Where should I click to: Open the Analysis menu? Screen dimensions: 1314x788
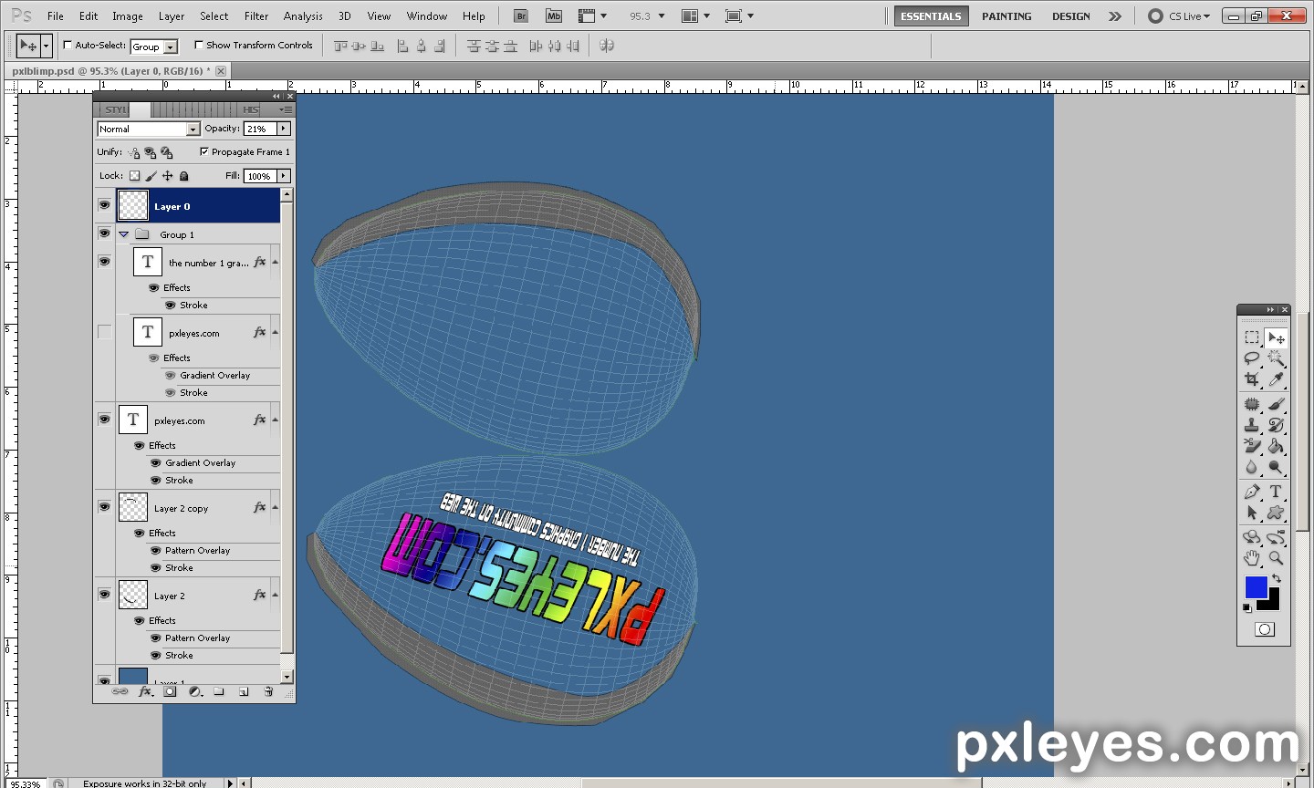[303, 16]
